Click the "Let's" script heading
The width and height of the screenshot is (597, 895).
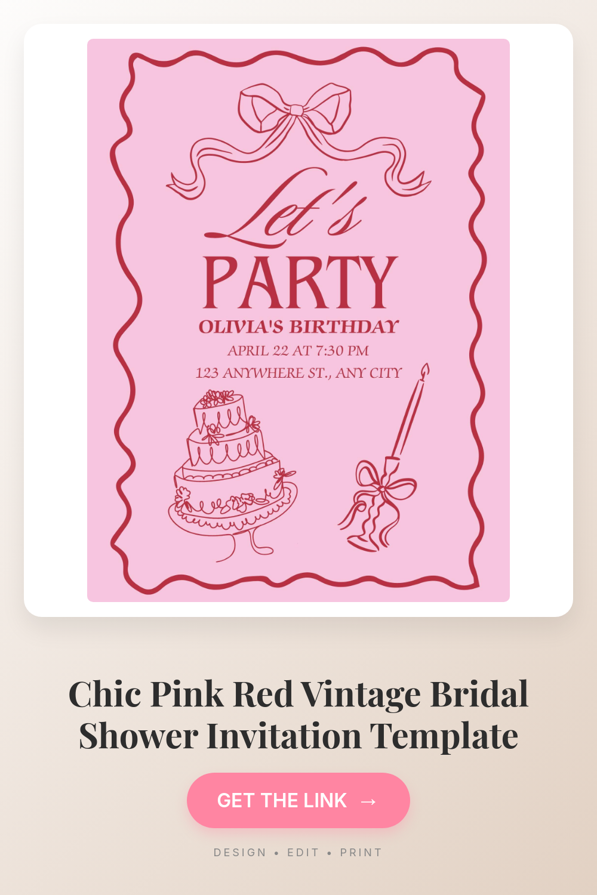coord(285,208)
